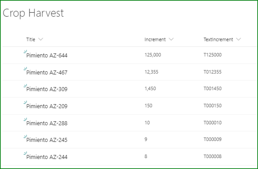This screenshot has height=169, width=258.
Task: Expand the Increment column dropdown chevron
Action: tap(171, 39)
